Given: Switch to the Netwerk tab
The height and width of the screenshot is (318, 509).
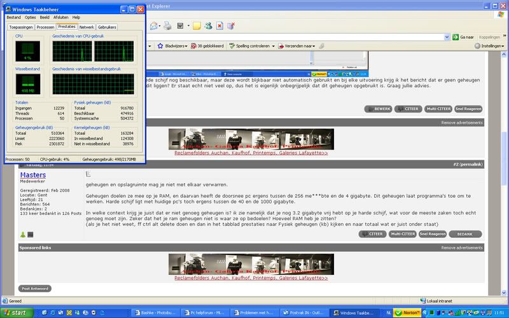Looking at the screenshot, I should click(x=87, y=27).
